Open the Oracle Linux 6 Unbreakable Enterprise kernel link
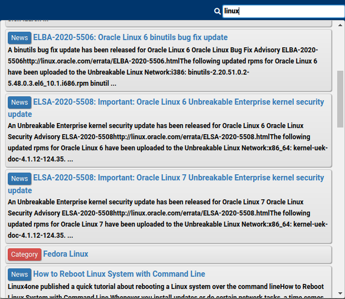 pos(178,102)
